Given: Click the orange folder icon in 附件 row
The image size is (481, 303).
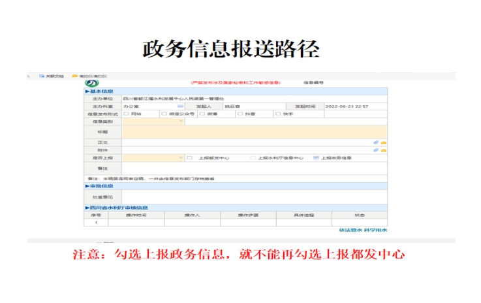Looking at the screenshot, I should 383,150.
